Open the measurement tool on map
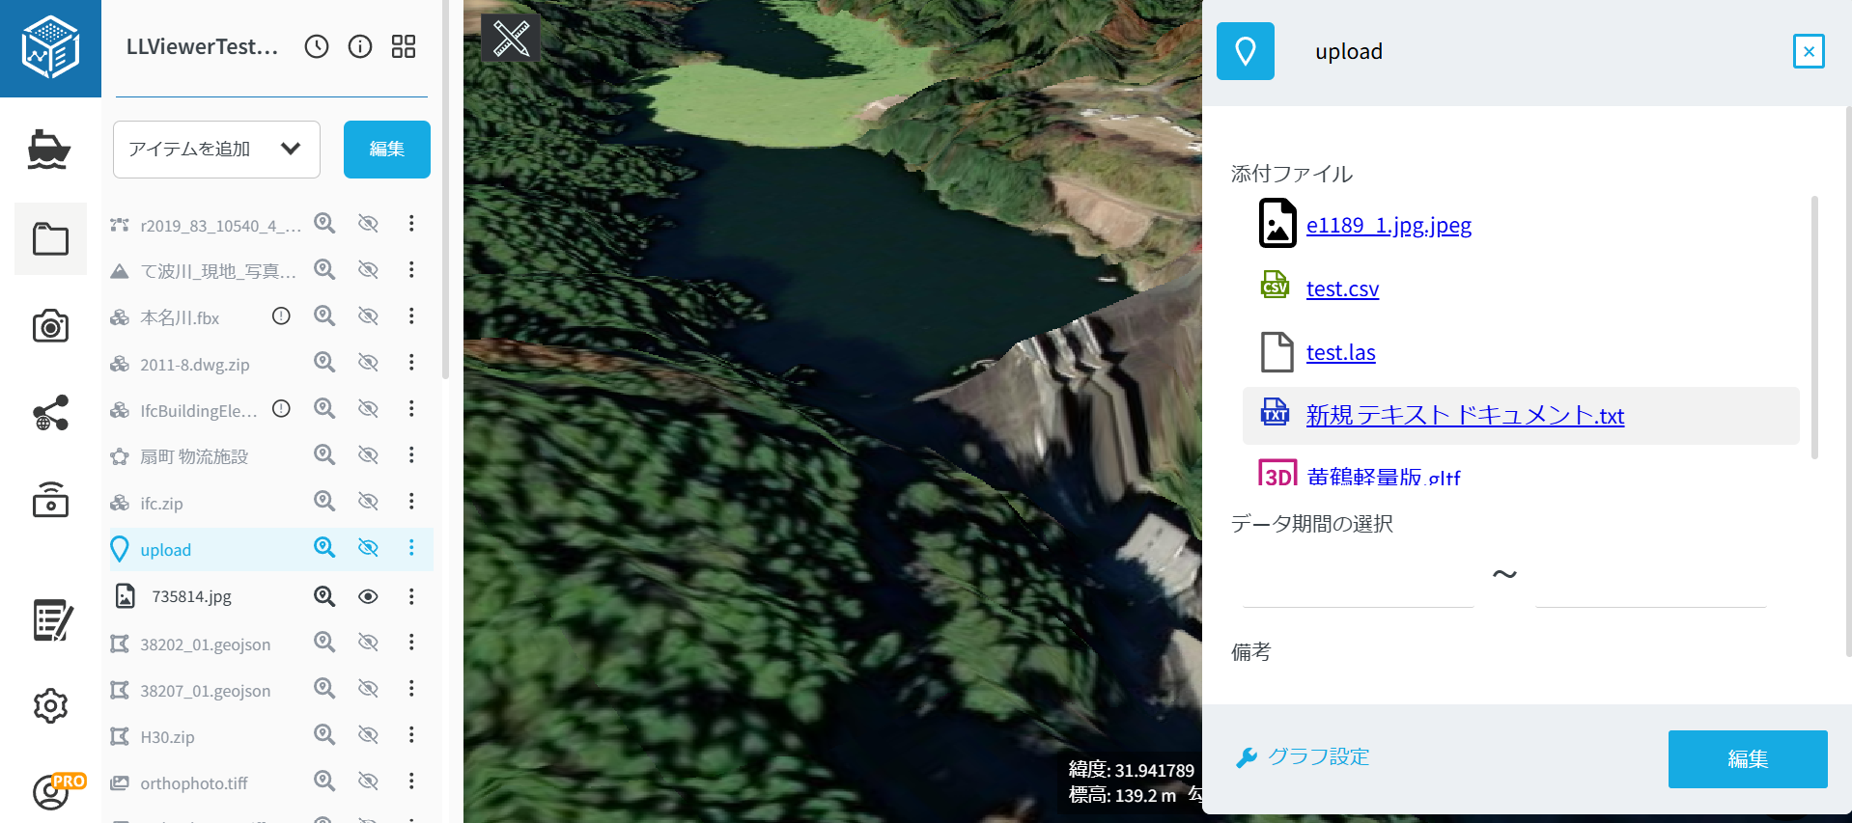This screenshot has height=823, width=1852. [511, 39]
